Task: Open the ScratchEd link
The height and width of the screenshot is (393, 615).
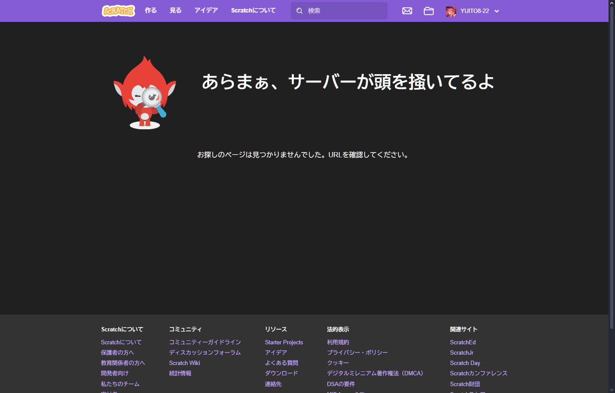Action: point(463,342)
